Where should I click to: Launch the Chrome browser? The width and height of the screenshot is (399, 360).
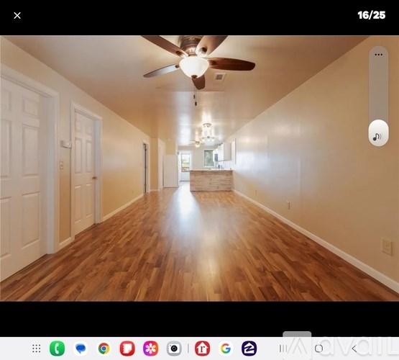pyautogui.click(x=104, y=348)
